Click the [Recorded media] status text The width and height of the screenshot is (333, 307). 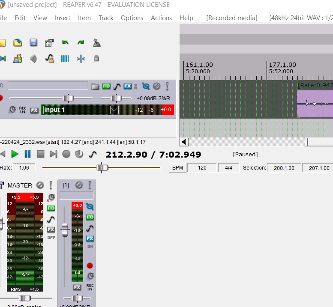(x=232, y=18)
